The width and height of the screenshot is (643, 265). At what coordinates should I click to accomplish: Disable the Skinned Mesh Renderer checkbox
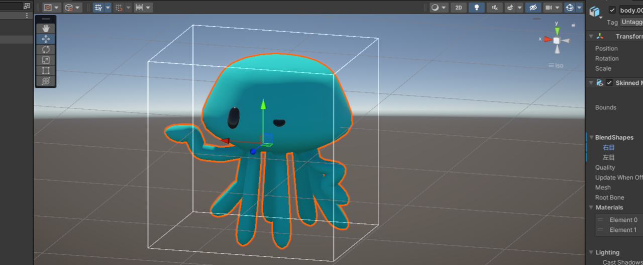coord(609,83)
